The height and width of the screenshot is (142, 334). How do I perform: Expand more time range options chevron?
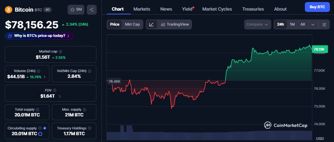click(313, 24)
